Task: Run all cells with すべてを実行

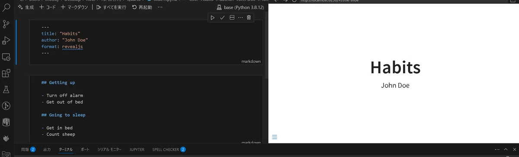Action: tap(112, 7)
